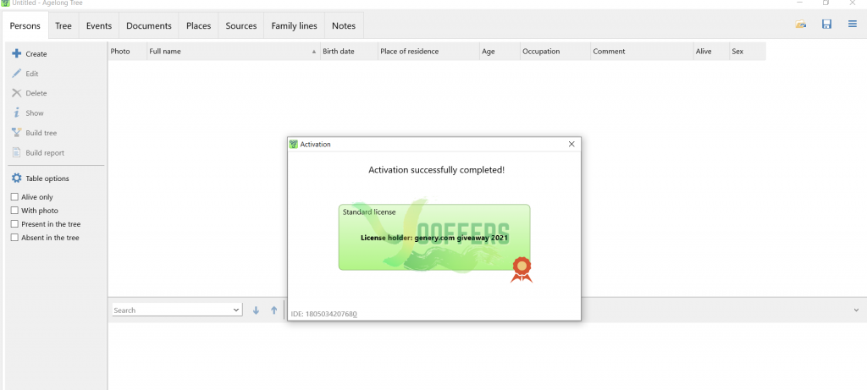Switch to the Persons tab
This screenshot has height=390, width=867.
pos(25,26)
